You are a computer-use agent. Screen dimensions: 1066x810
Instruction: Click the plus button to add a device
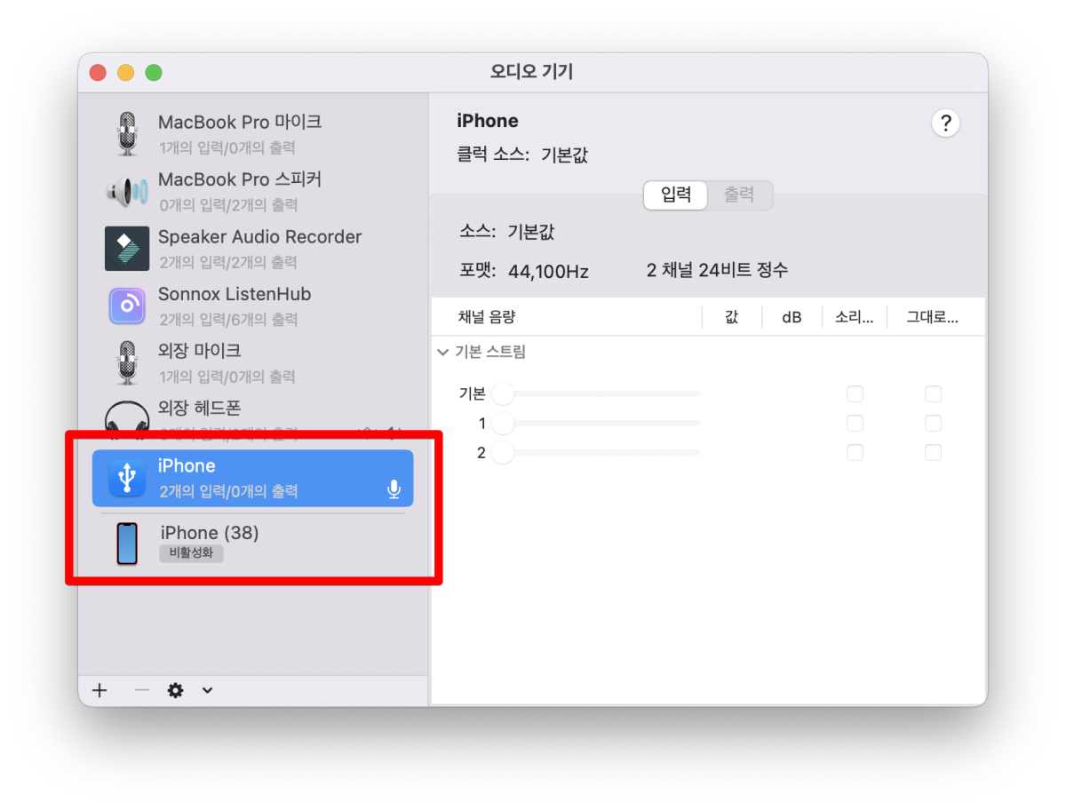tap(99, 690)
